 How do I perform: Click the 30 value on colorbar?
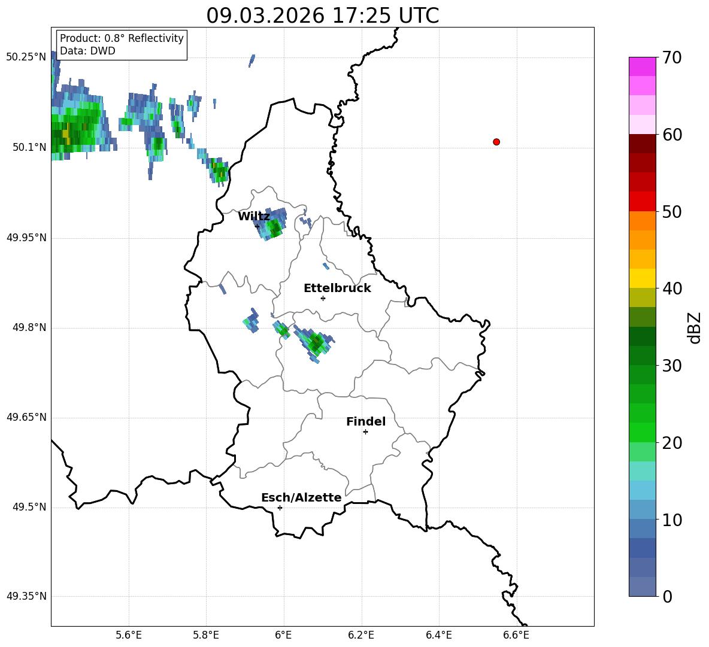pos(672,366)
